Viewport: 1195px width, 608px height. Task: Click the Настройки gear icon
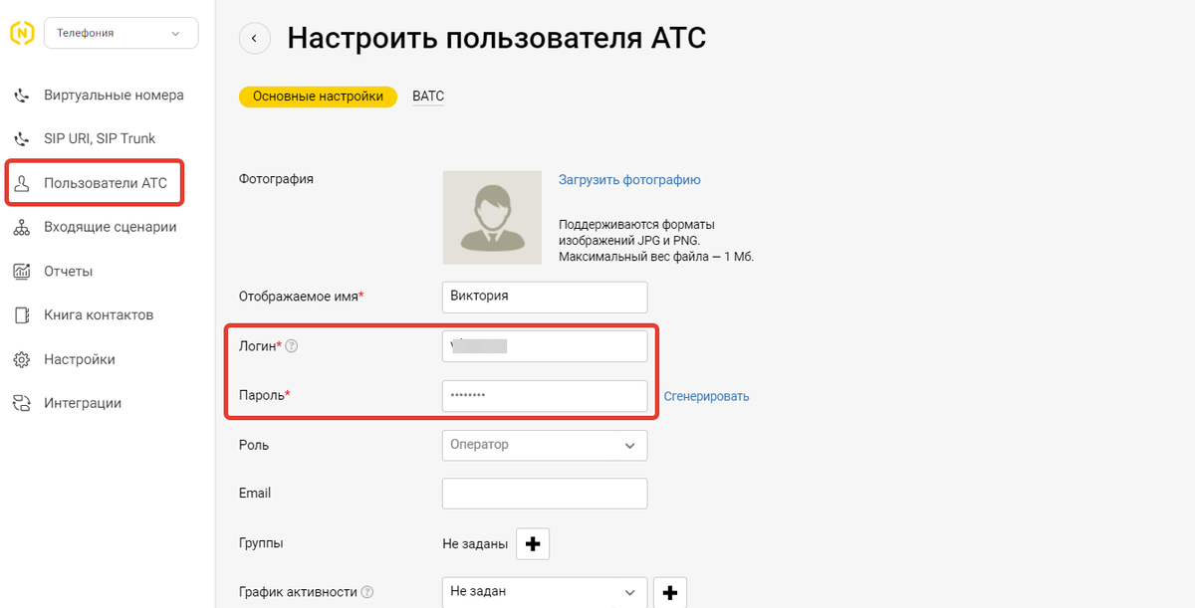click(22, 359)
